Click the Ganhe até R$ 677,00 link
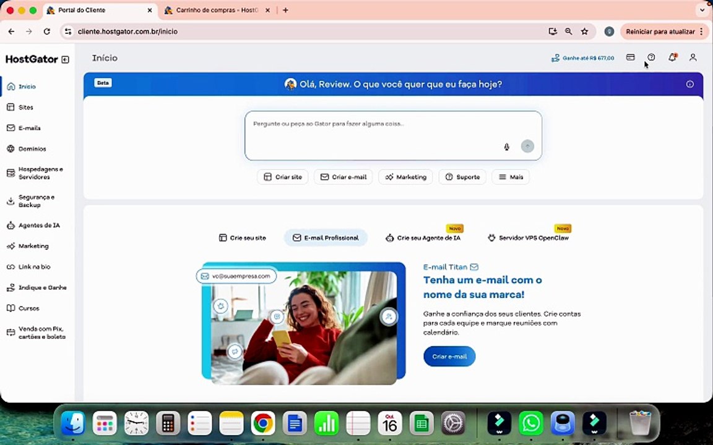 [x=582, y=58]
